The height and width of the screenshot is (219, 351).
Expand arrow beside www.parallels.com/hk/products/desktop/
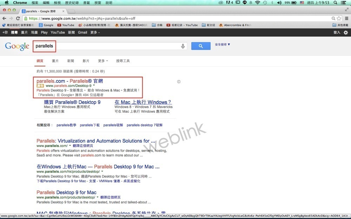[102, 171]
